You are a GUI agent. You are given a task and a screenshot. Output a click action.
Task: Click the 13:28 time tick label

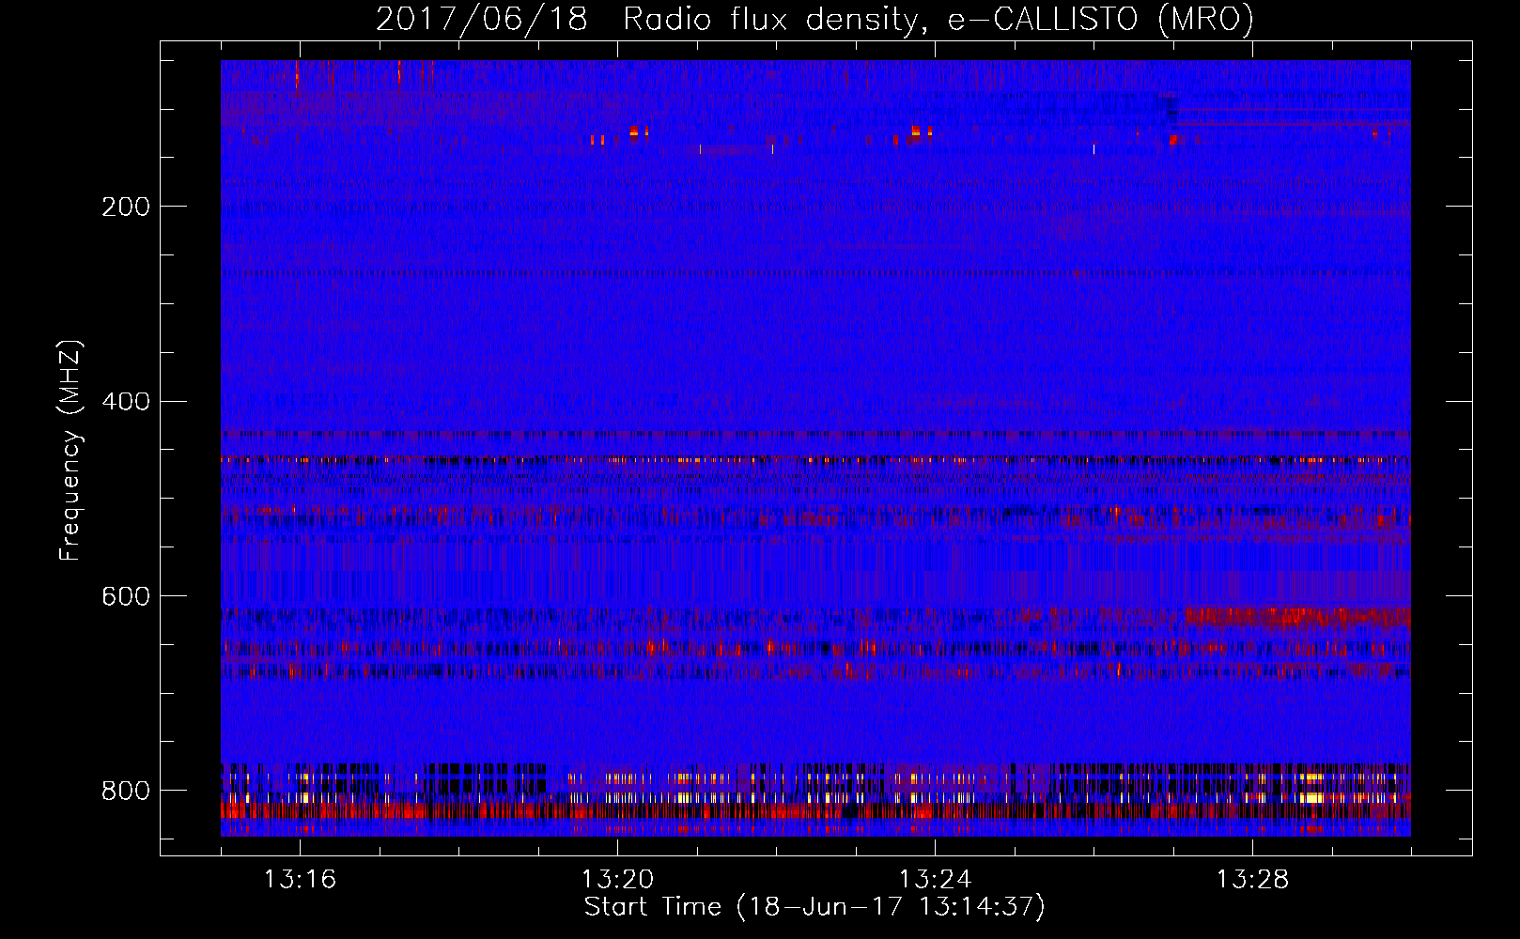click(x=1252, y=880)
